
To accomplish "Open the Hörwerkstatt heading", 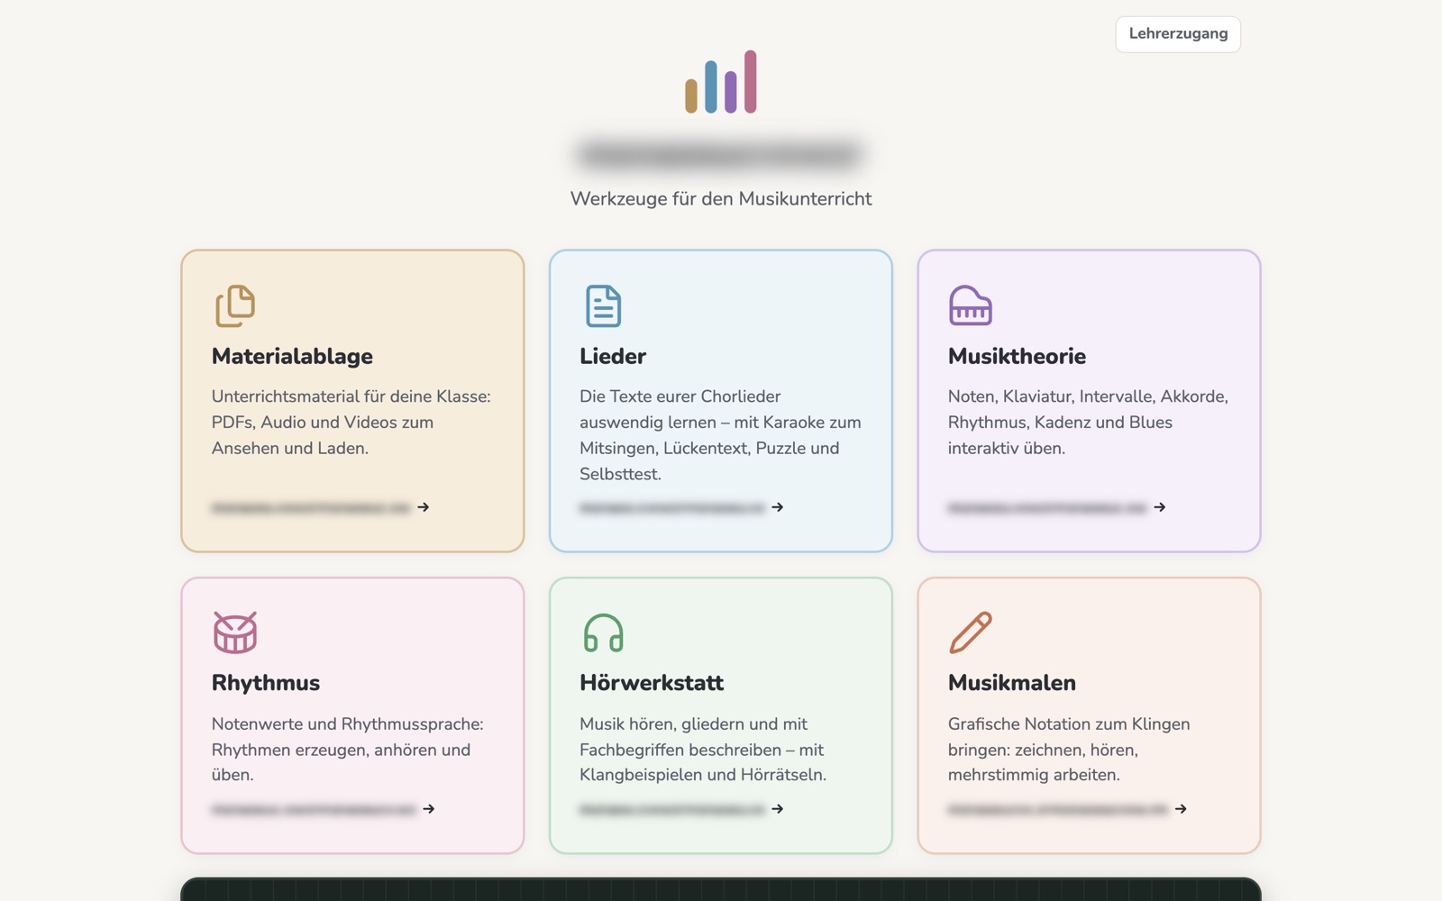I will 652,683.
